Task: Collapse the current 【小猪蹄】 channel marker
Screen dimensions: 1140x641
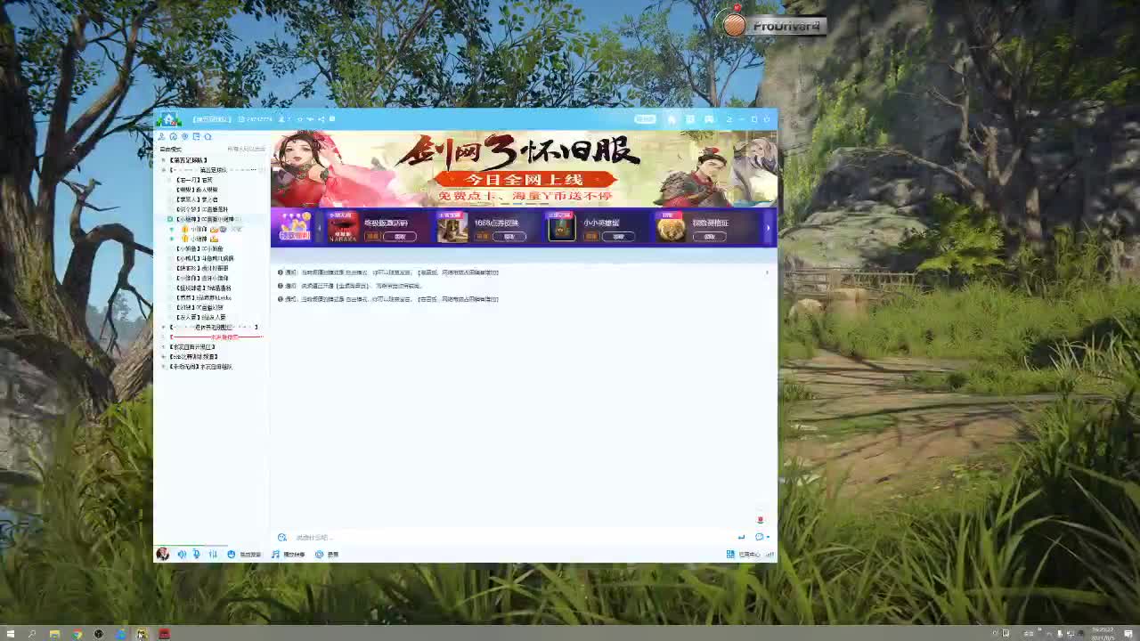Action: click(x=170, y=219)
